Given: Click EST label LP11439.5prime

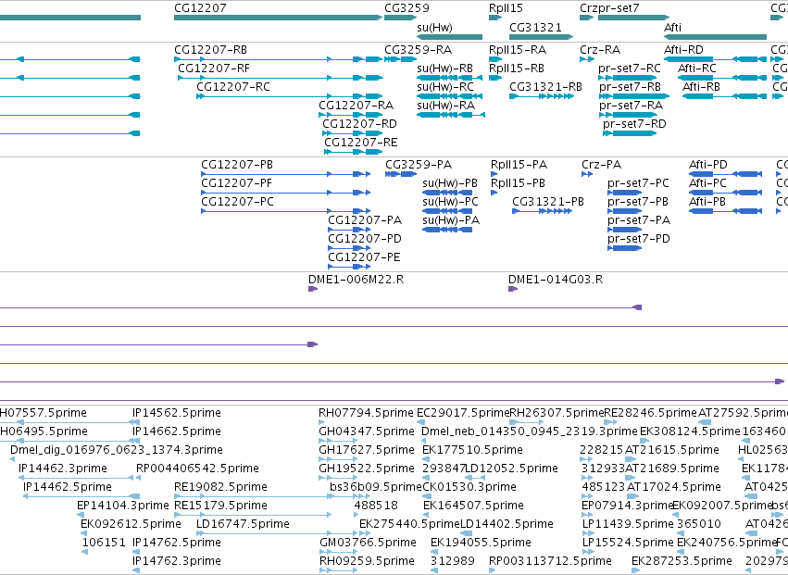Looking at the screenshot, I should (x=628, y=524).
